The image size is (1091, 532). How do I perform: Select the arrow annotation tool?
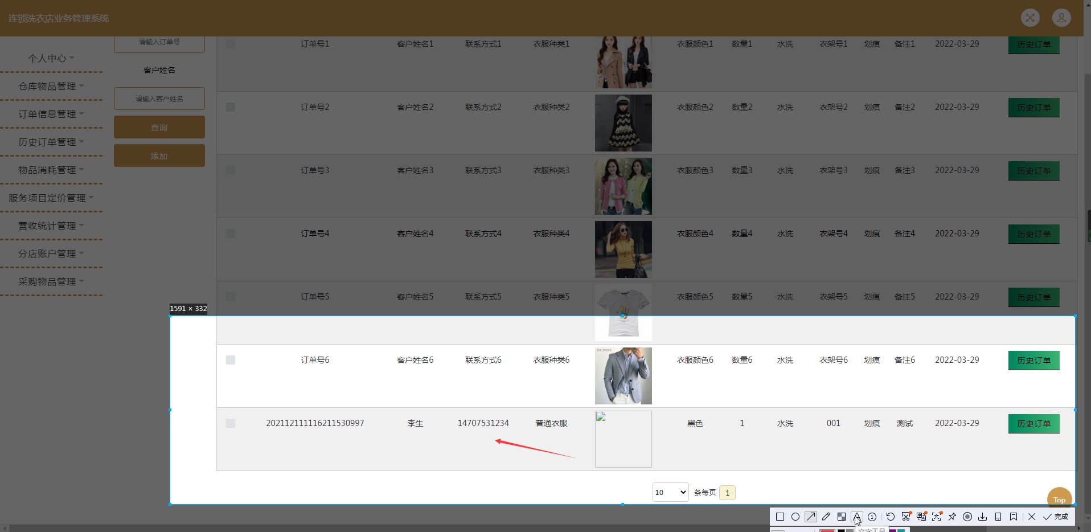point(811,517)
